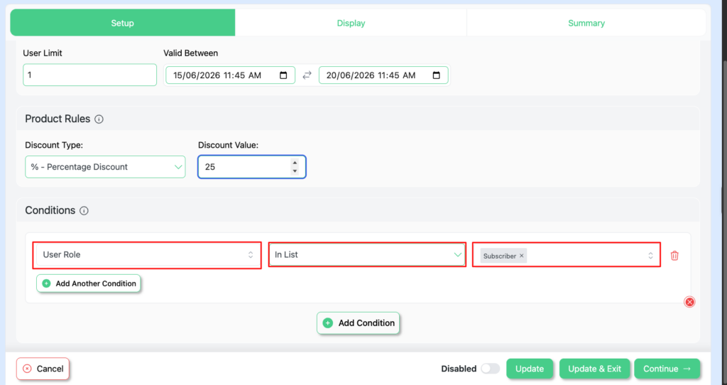The width and height of the screenshot is (727, 385).
Task: Click Add Another Condition button
Action: point(89,283)
